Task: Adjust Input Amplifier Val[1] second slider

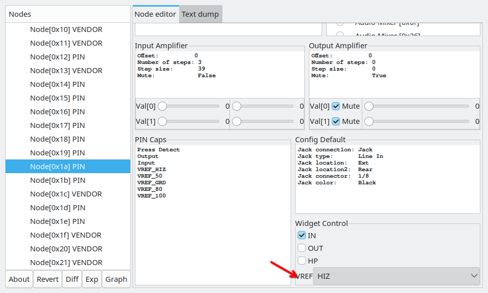Action: tap(263, 121)
